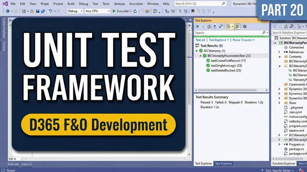The width and height of the screenshot is (307, 172).
Task: Open Test Explorer settings gear icon
Action: point(245,27)
